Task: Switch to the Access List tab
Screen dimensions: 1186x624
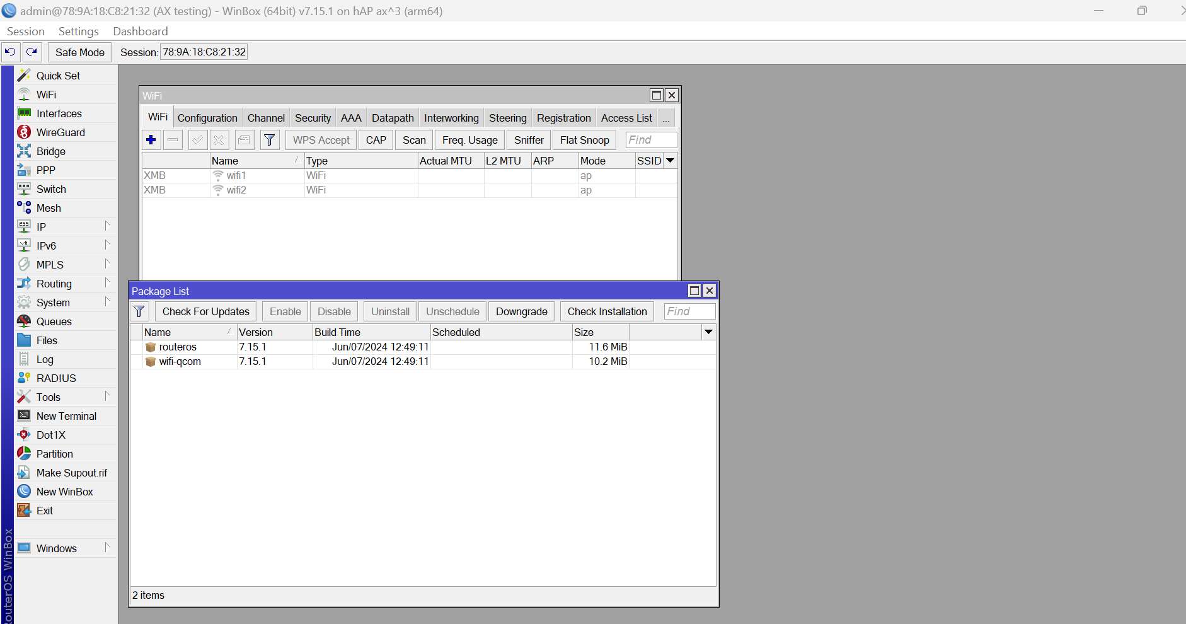Action: point(626,118)
